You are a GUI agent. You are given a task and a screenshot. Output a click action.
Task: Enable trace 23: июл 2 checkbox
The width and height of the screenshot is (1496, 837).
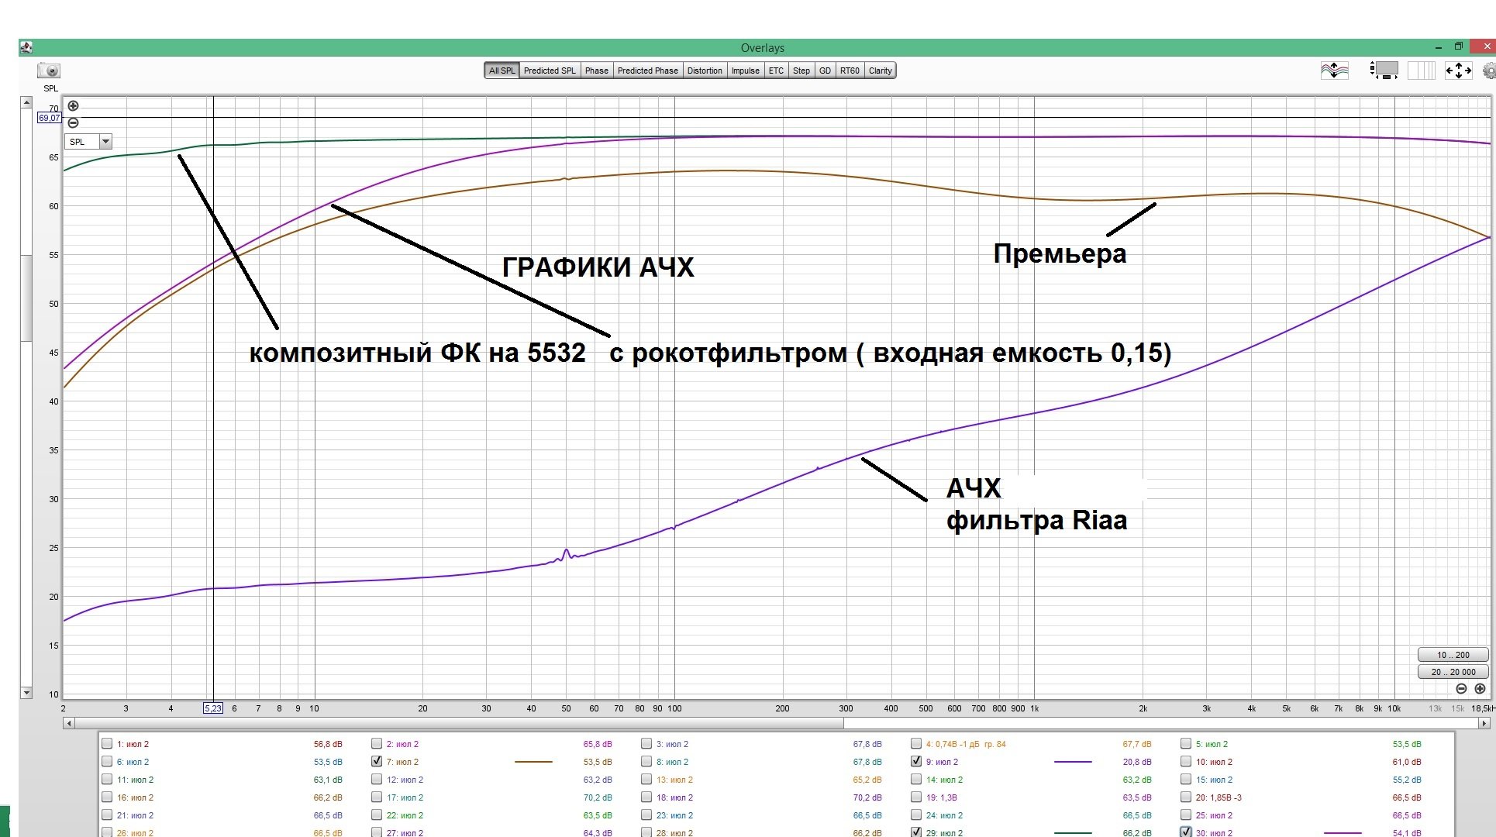click(x=646, y=815)
